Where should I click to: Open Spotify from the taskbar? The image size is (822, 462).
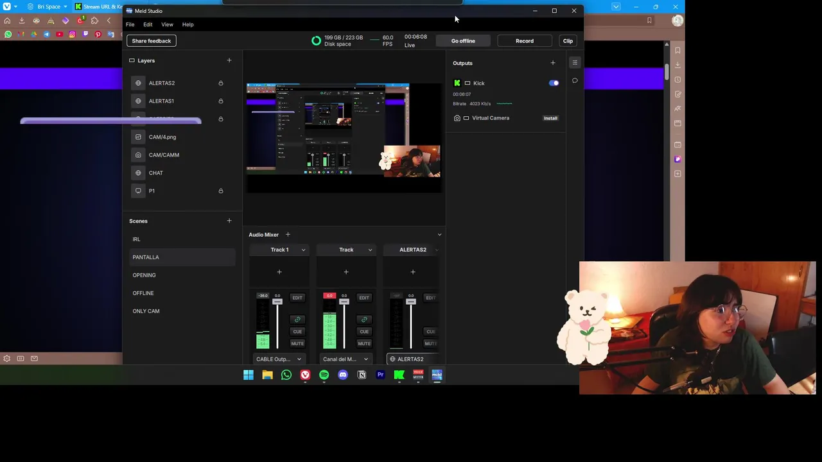pyautogui.click(x=324, y=375)
